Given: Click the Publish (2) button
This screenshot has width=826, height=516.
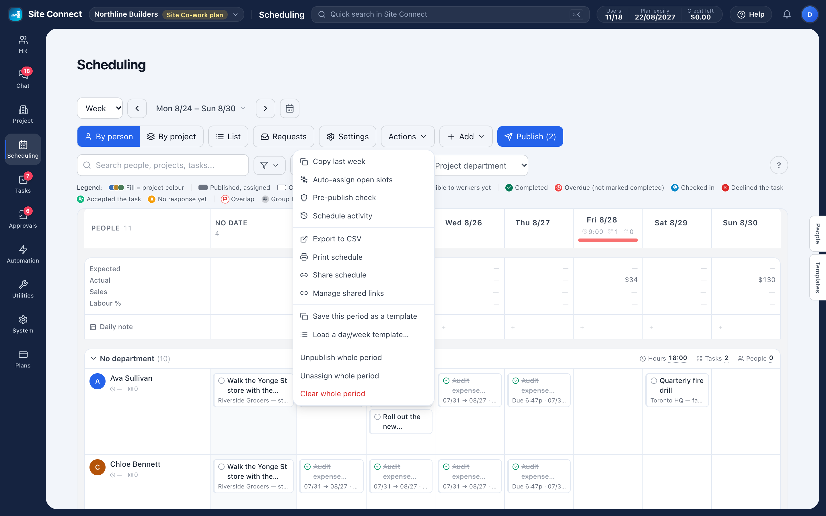Looking at the screenshot, I should pyautogui.click(x=530, y=136).
